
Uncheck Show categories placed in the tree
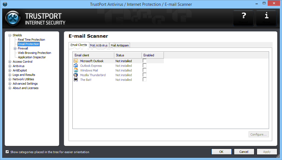coord(7,152)
